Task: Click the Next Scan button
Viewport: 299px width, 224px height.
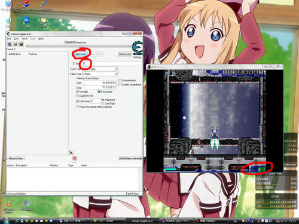Action: [x=96, y=54]
